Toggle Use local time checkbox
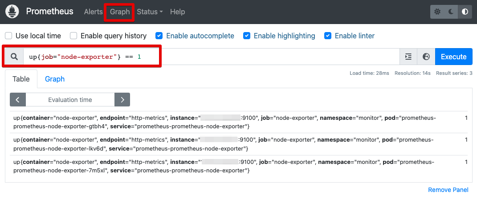Image resolution: width=477 pixels, height=200 pixels. click(x=8, y=36)
